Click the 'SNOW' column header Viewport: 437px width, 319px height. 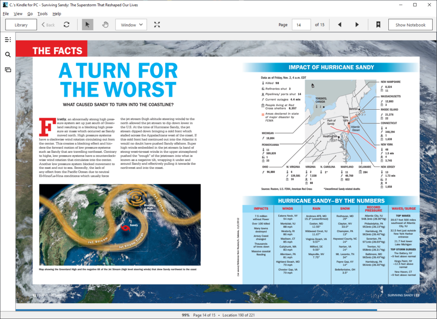(345, 209)
